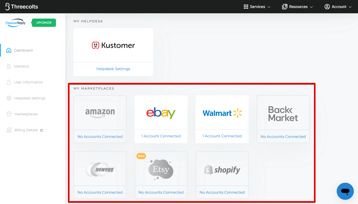Click the external link icon beside Billing Details

[41, 130]
